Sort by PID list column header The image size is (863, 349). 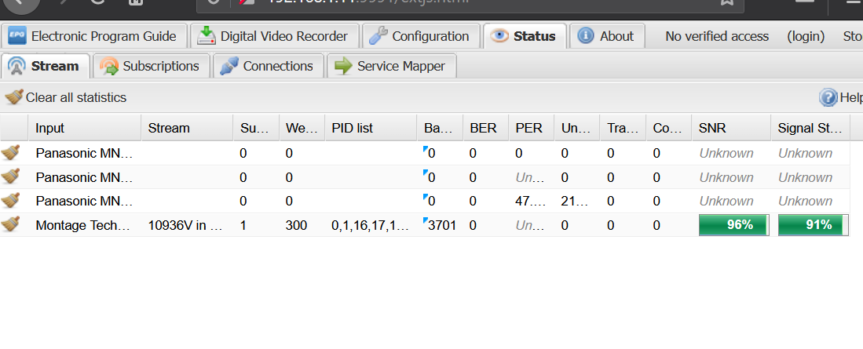tap(352, 128)
